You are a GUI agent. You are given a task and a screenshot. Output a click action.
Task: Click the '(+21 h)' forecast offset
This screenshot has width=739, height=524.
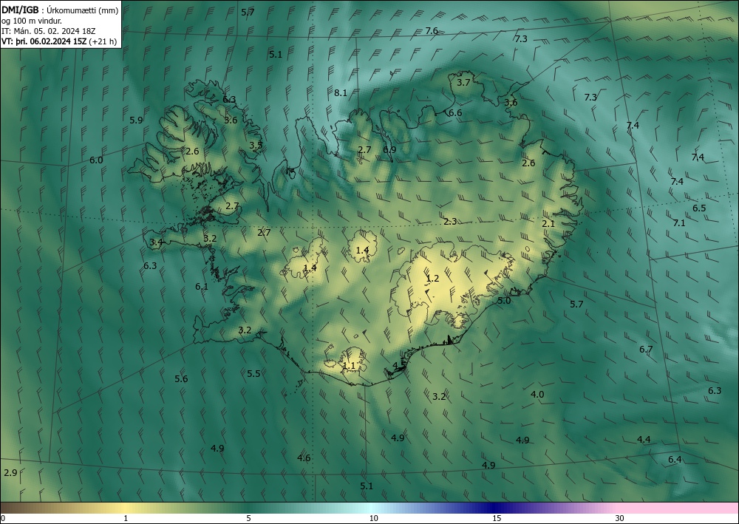point(103,41)
